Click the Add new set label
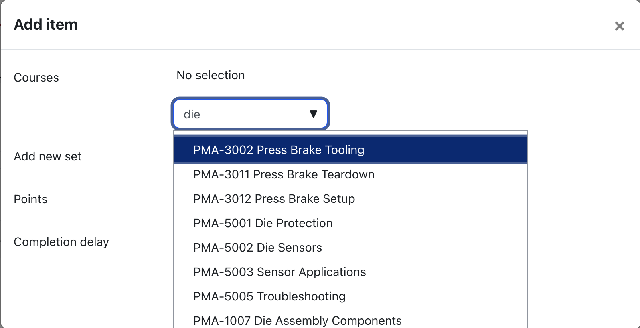Viewport: 640px width, 328px height. [x=47, y=156]
